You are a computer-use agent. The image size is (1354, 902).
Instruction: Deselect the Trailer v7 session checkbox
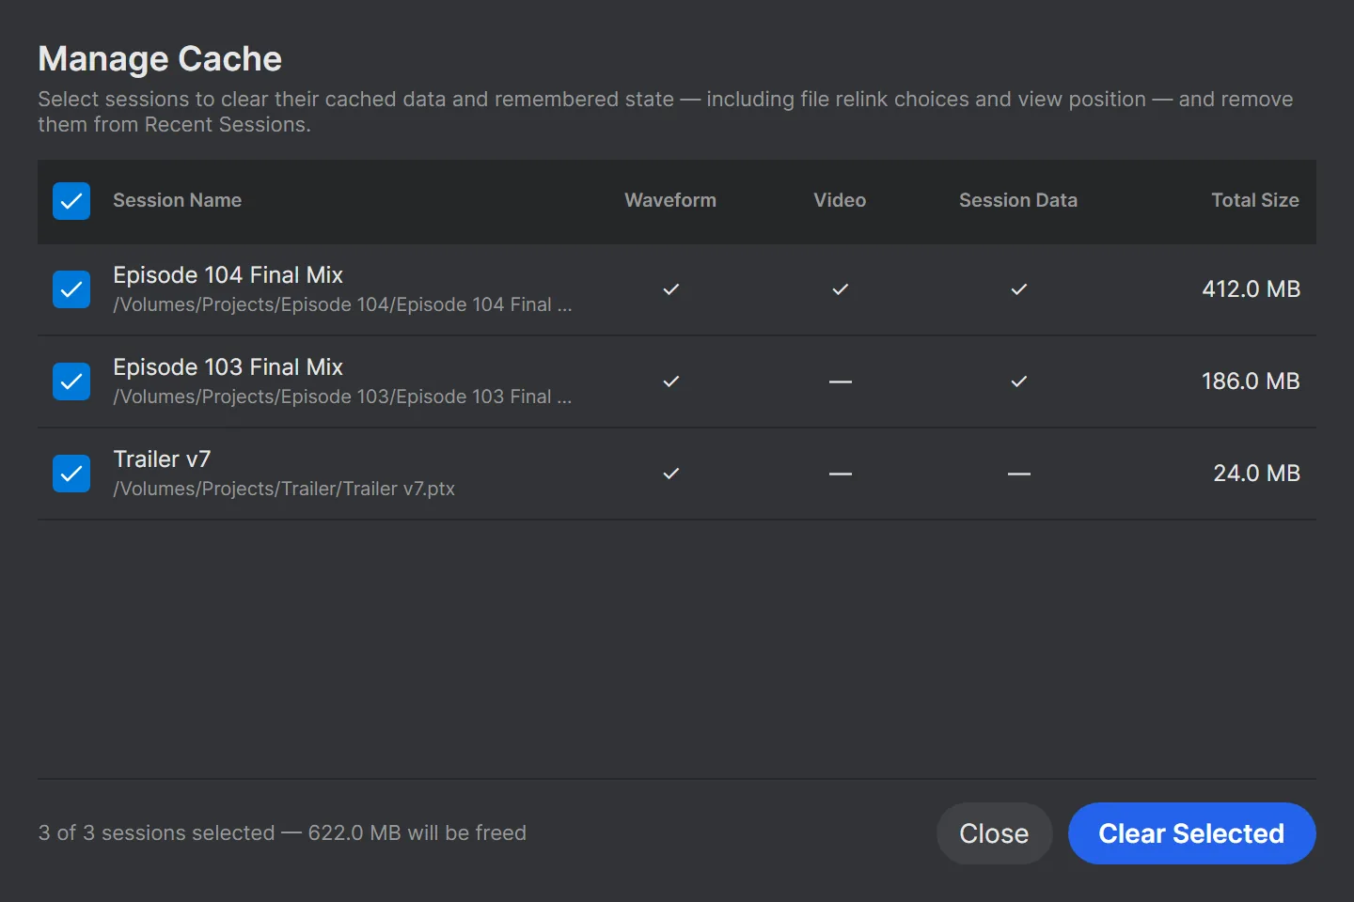tap(71, 474)
